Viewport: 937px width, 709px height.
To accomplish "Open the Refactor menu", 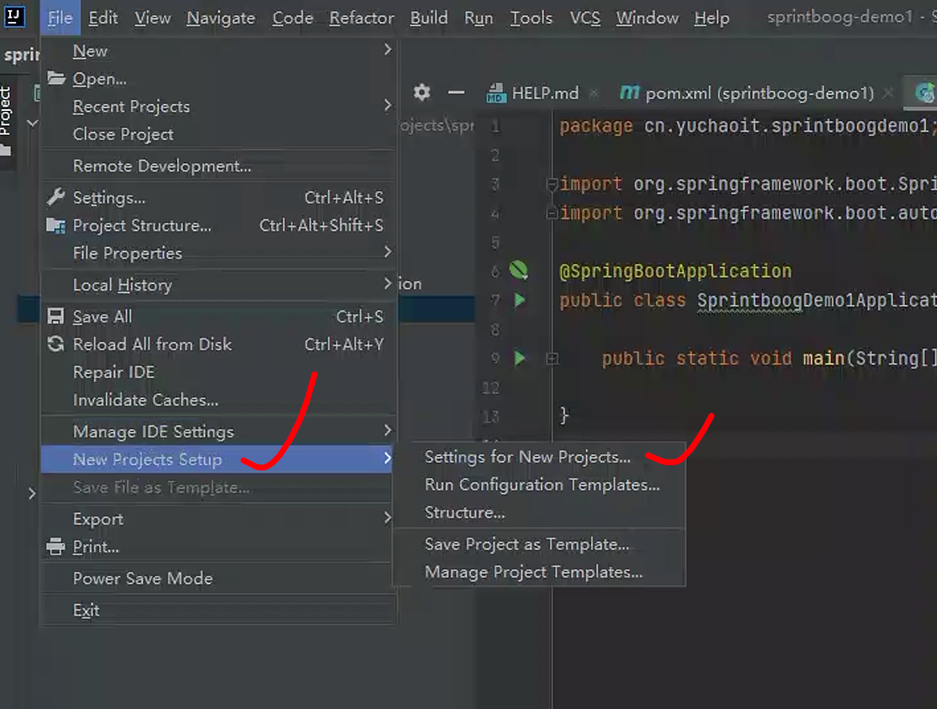I will point(361,18).
